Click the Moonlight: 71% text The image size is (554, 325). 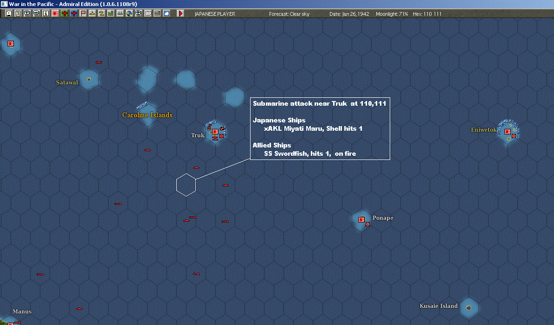[392, 14]
